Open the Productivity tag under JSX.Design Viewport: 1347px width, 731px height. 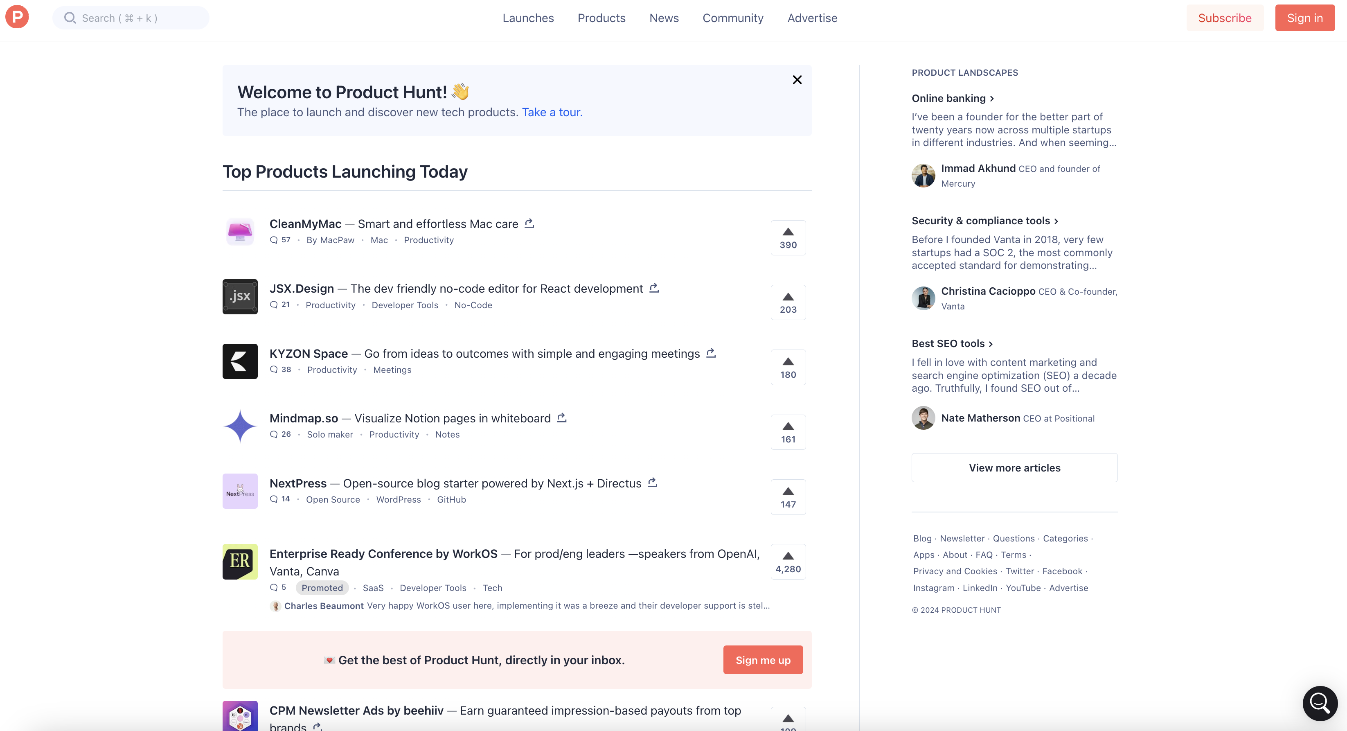click(331, 305)
